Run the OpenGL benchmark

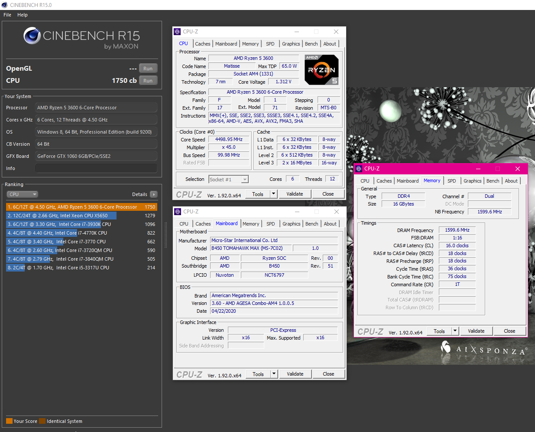coord(148,69)
